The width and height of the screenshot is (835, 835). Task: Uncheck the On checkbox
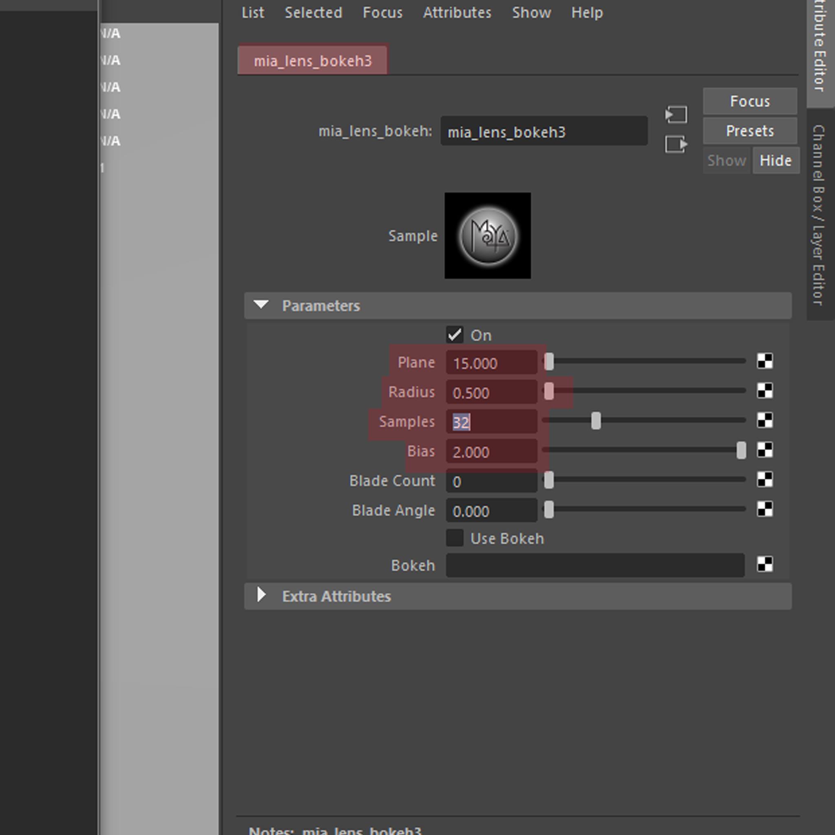tap(455, 335)
